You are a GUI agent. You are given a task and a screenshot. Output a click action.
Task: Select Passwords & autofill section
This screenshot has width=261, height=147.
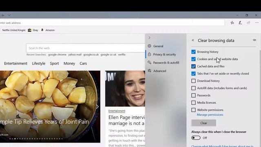(166, 62)
